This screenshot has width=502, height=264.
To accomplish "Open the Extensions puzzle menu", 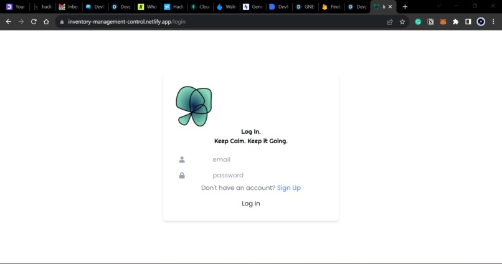I will (455, 22).
